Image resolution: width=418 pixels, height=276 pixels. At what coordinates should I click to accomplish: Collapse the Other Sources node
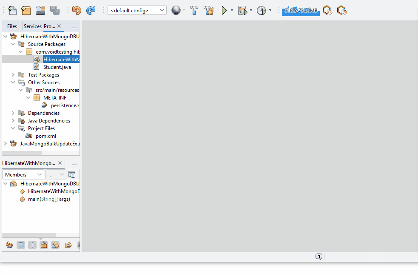click(13, 83)
